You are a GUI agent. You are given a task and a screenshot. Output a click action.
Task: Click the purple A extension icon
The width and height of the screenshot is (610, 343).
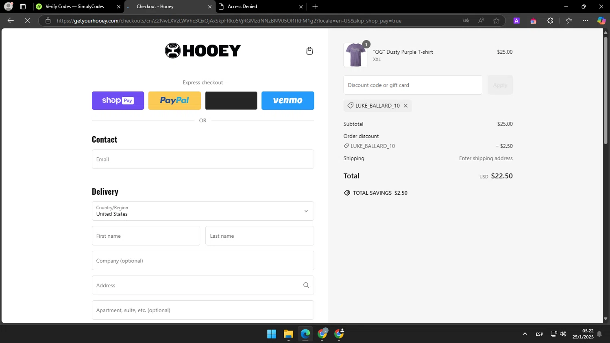(x=516, y=21)
